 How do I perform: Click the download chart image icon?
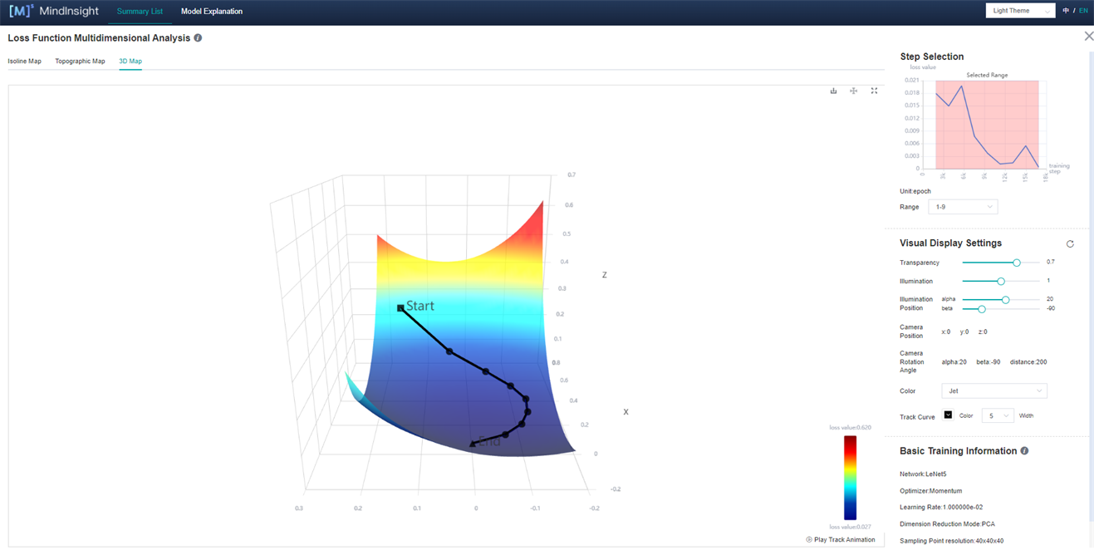point(833,91)
